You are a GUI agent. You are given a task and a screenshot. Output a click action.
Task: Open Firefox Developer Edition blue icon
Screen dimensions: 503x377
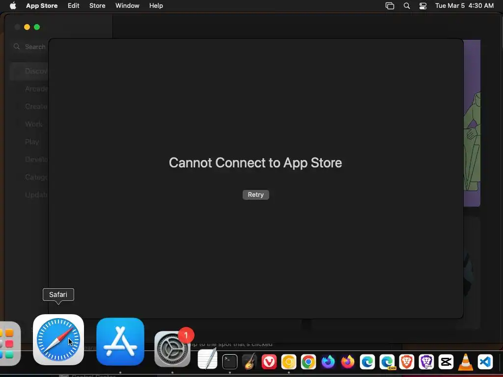(328, 362)
